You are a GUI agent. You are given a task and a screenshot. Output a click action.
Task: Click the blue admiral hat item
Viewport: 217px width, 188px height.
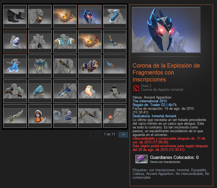(40, 91)
